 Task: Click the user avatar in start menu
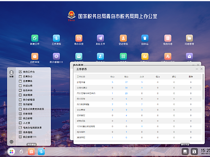click(x=11, y=72)
